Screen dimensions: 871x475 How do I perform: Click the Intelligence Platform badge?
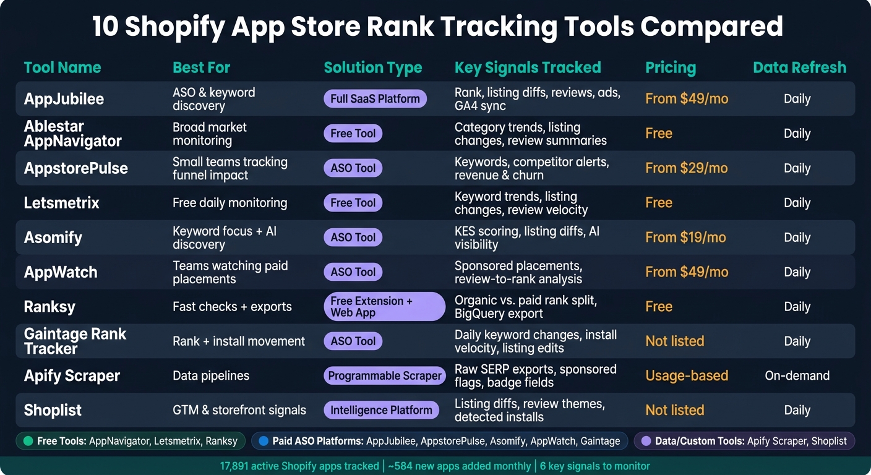click(381, 410)
